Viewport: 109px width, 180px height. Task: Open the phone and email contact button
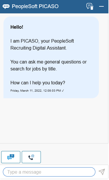[31, 157]
